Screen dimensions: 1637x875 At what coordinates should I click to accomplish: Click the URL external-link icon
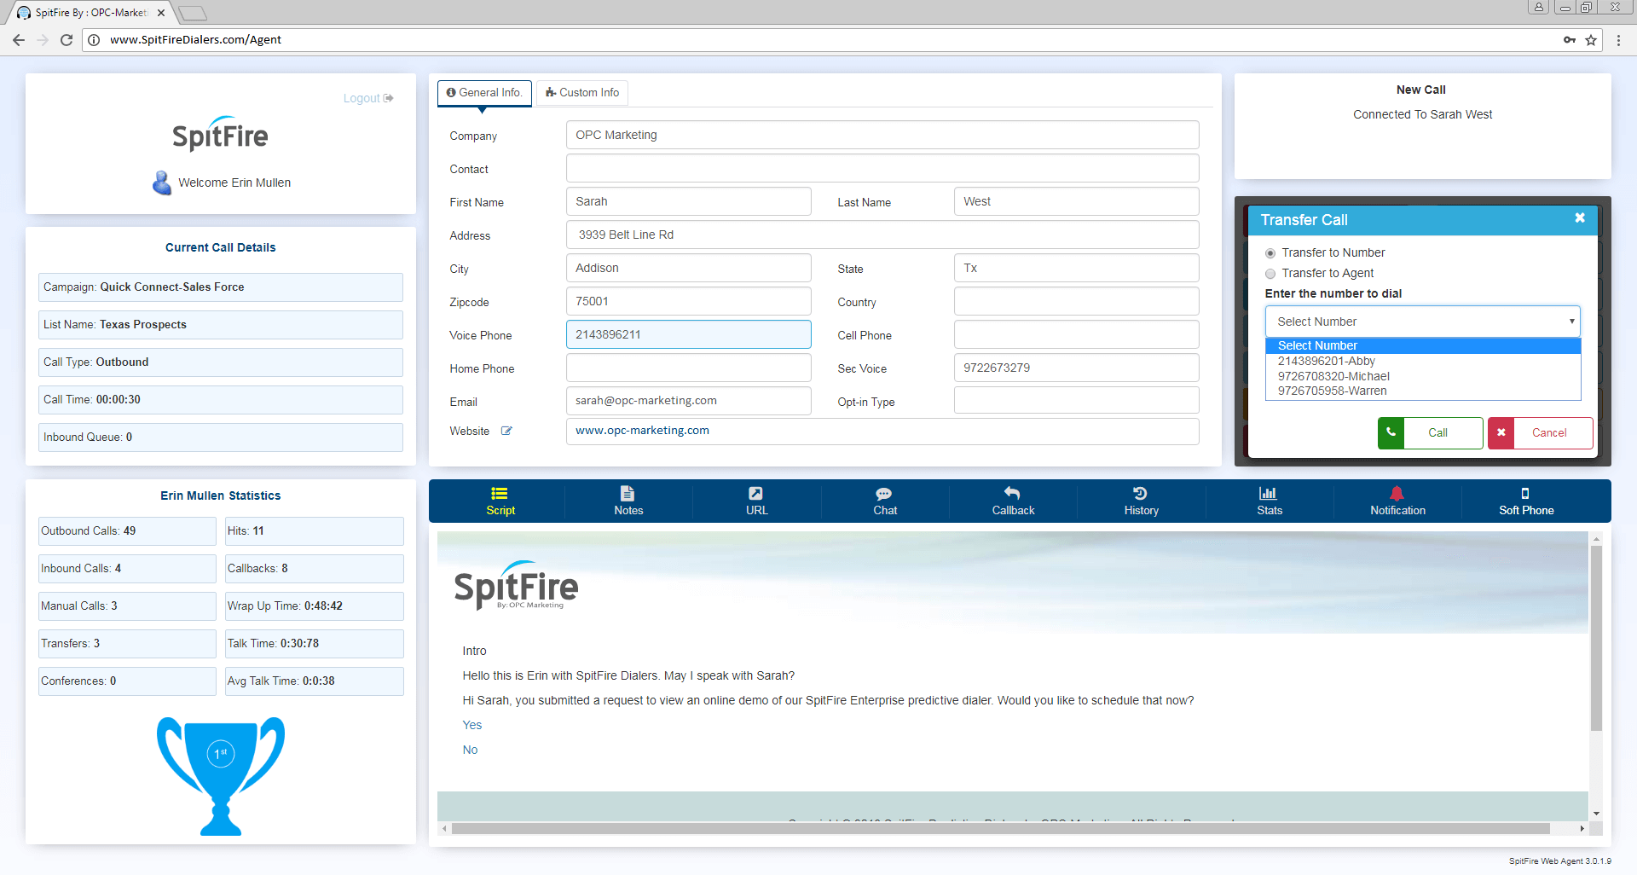pos(756,493)
